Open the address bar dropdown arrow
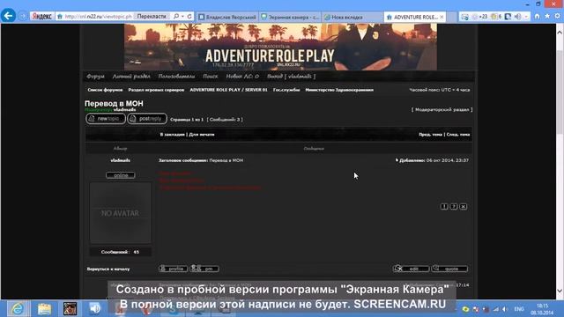 pos(182,17)
